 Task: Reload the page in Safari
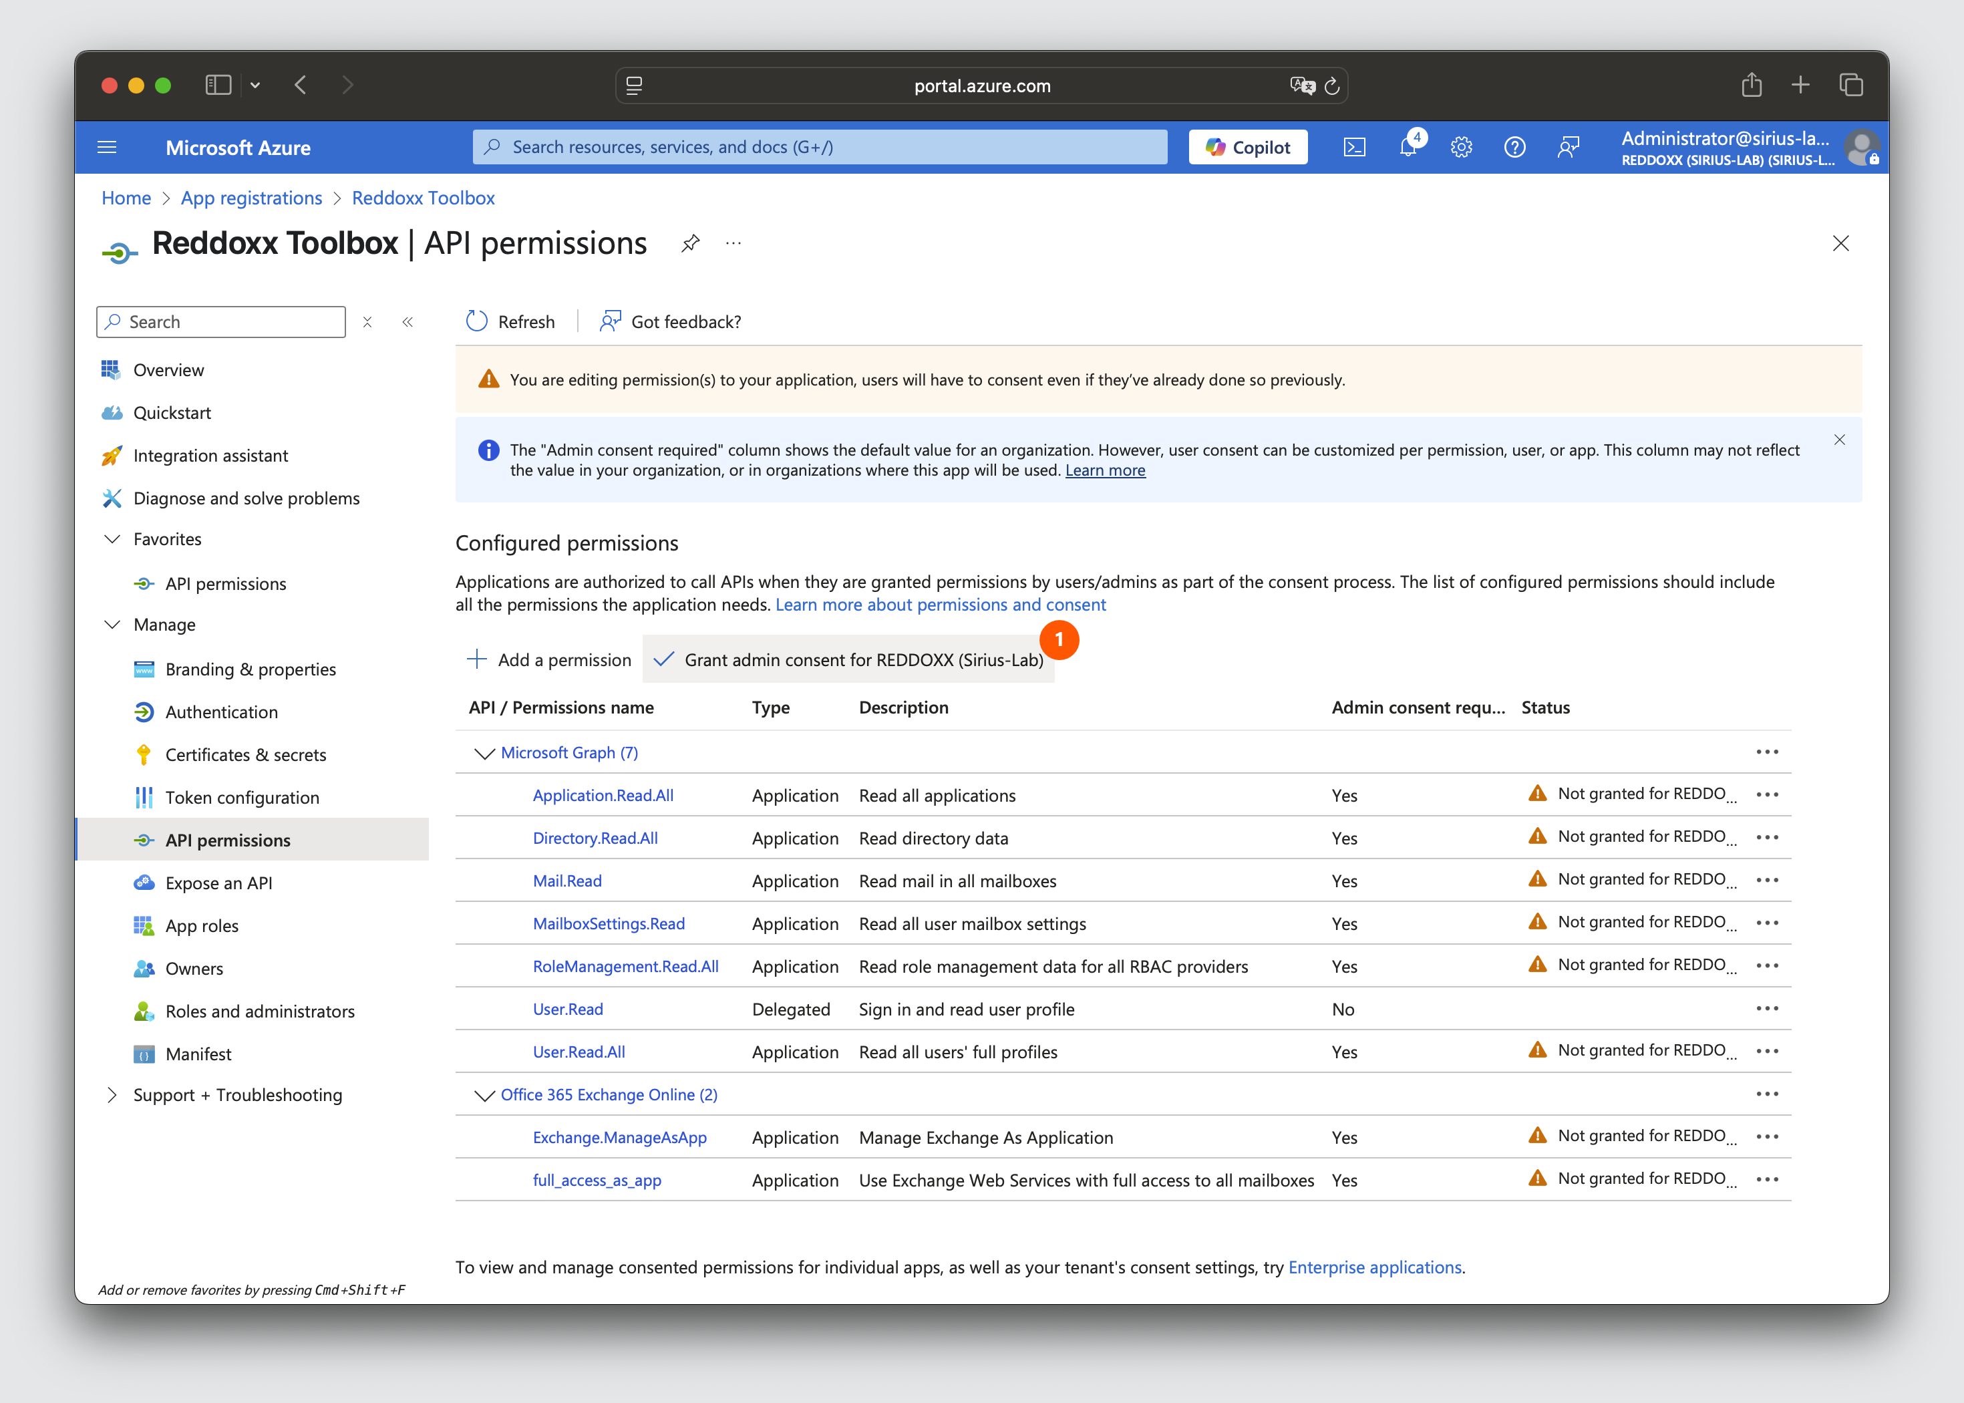[1332, 86]
